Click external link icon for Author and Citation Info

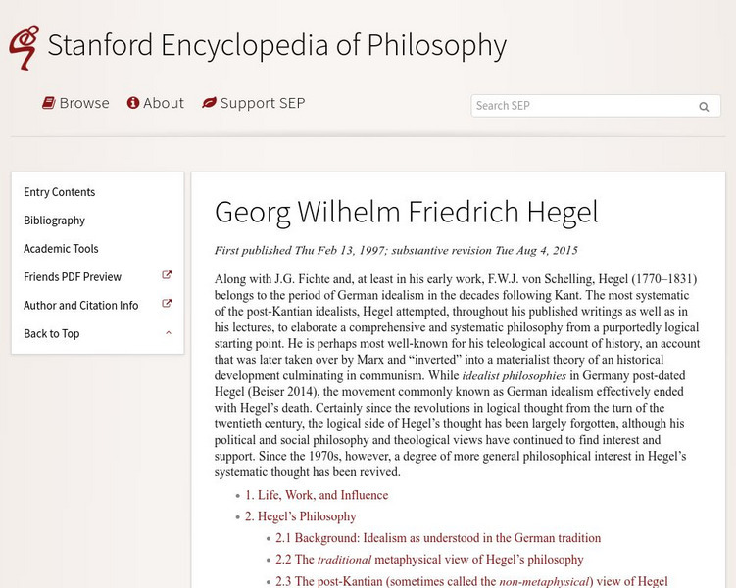[x=167, y=305]
